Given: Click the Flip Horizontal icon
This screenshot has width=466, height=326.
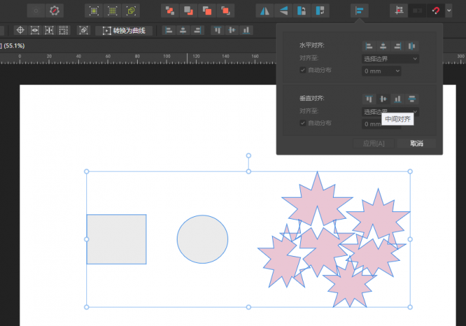Looking at the screenshot, I should click(265, 11).
